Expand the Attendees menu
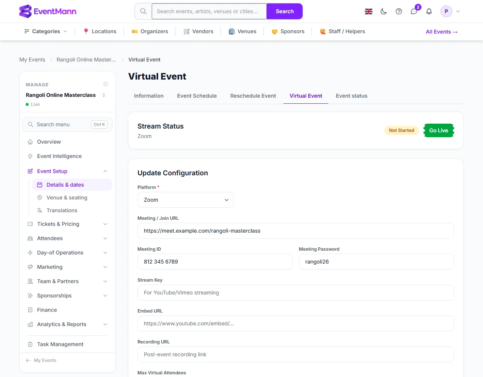The width and height of the screenshot is (483, 377). coord(68,238)
